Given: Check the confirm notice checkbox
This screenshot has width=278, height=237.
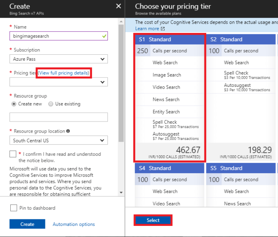Looking at the screenshot, I should tap(13, 154).
